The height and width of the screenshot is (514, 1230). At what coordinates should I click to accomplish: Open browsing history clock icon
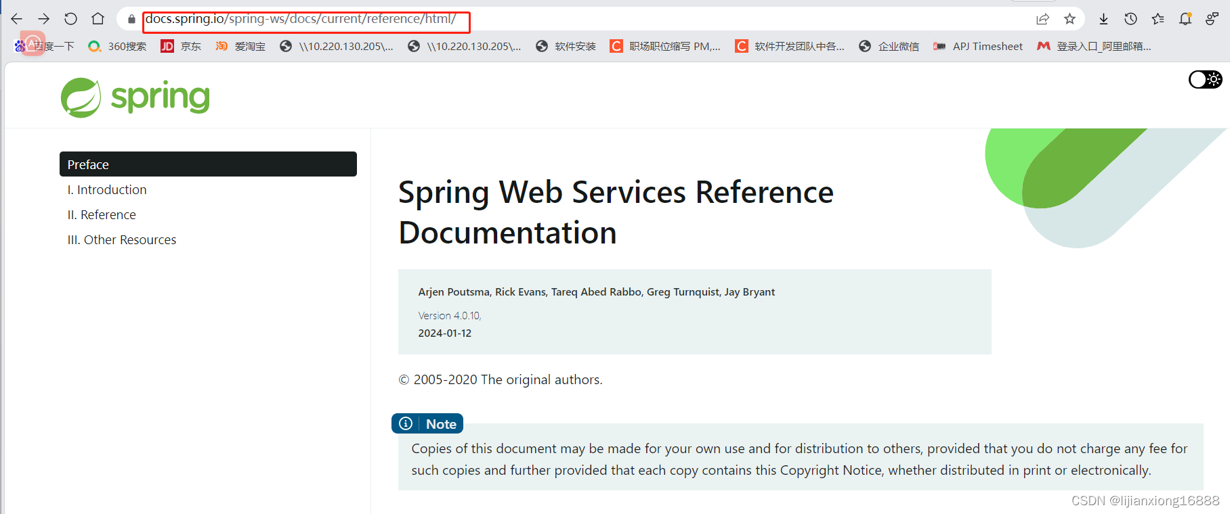tap(1130, 19)
